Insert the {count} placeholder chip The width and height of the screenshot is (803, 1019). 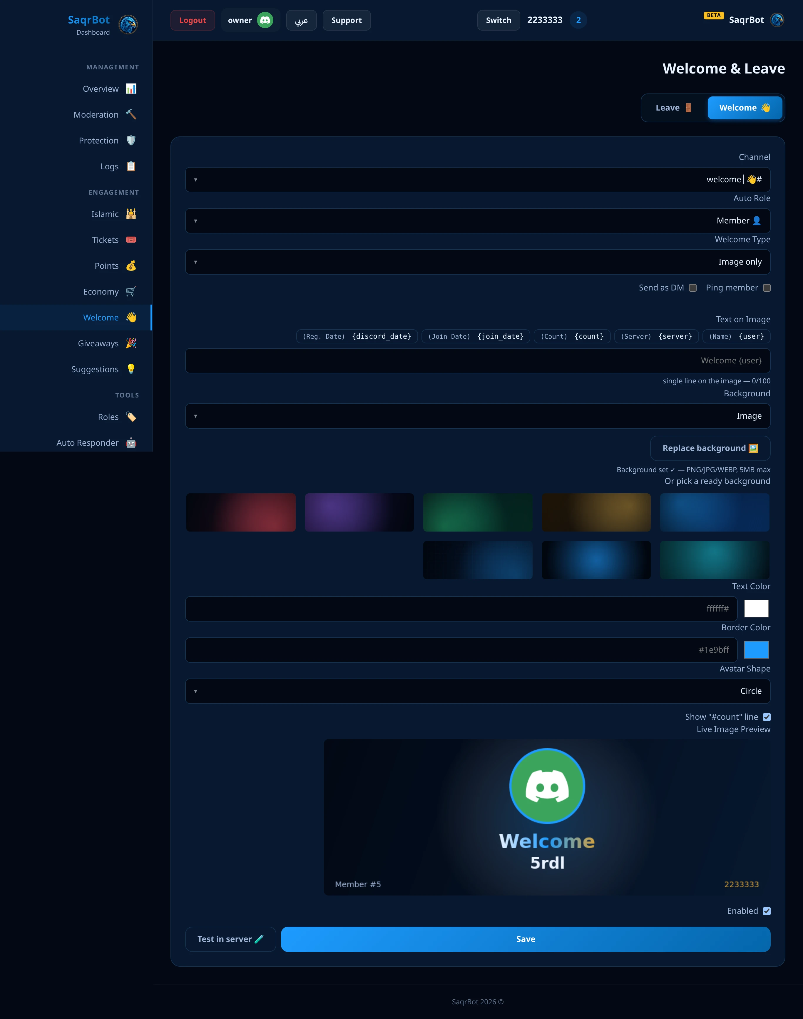(x=572, y=337)
